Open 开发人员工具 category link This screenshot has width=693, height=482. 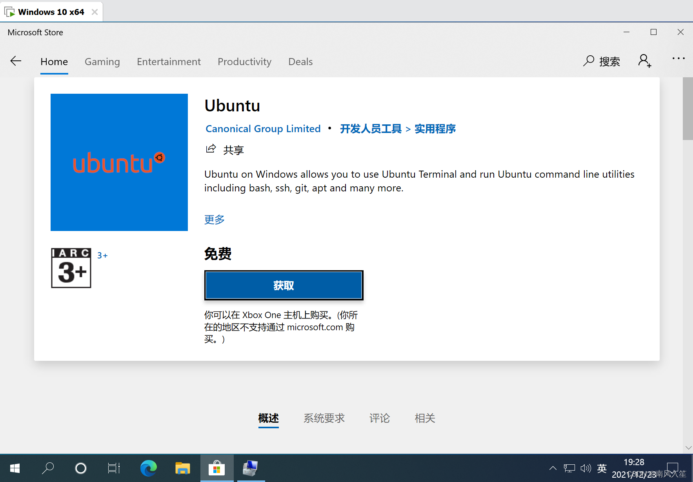pos(371,129)
